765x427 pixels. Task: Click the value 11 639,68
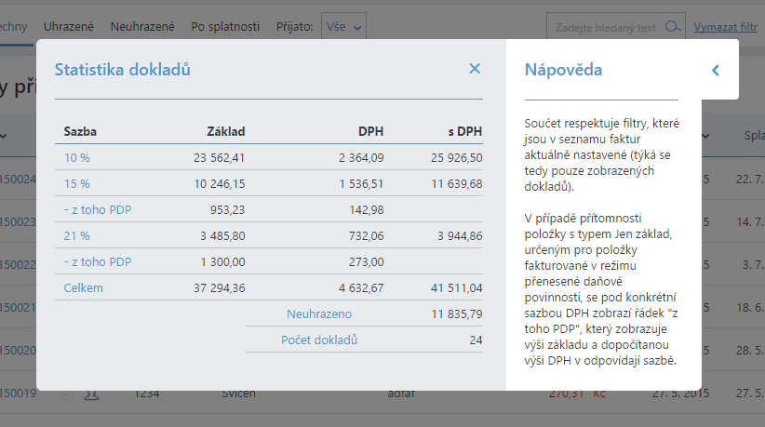[x=457, y=184]
